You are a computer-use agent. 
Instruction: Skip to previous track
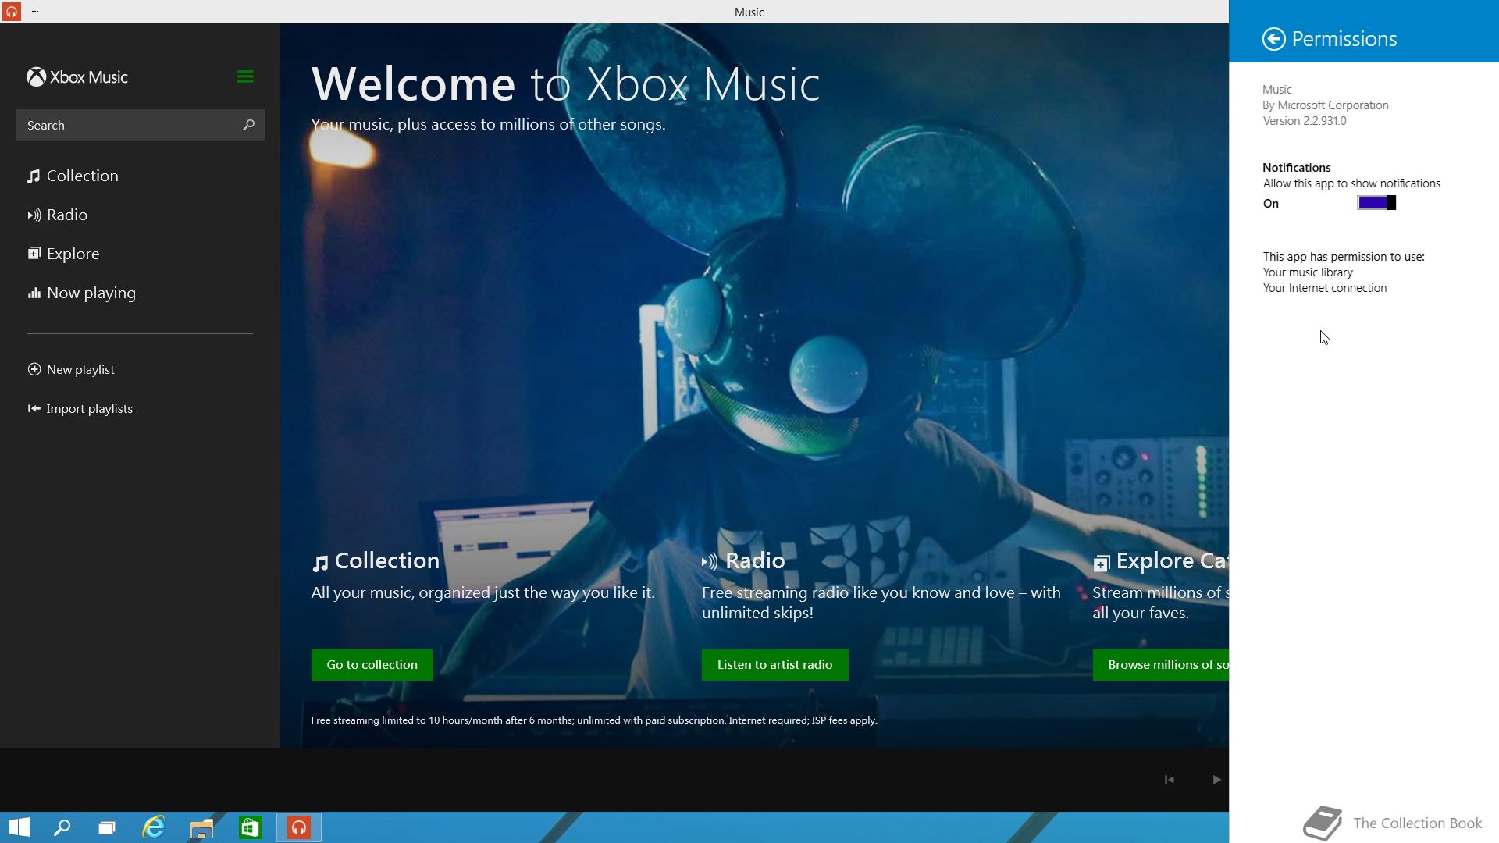click(1170, 780)
